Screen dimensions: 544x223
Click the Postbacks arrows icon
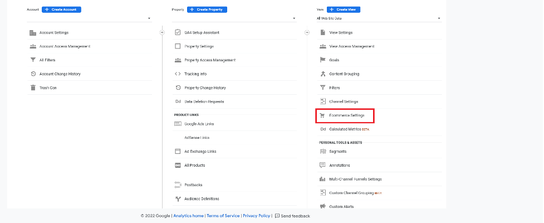(x=178, y=185)
